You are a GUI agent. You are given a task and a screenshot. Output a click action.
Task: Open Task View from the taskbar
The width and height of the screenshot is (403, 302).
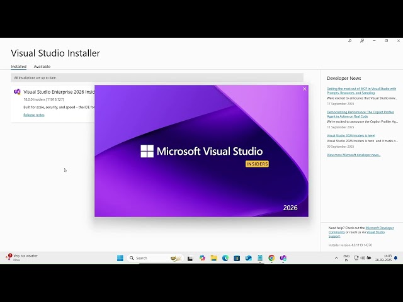click(x=190, y=259)
